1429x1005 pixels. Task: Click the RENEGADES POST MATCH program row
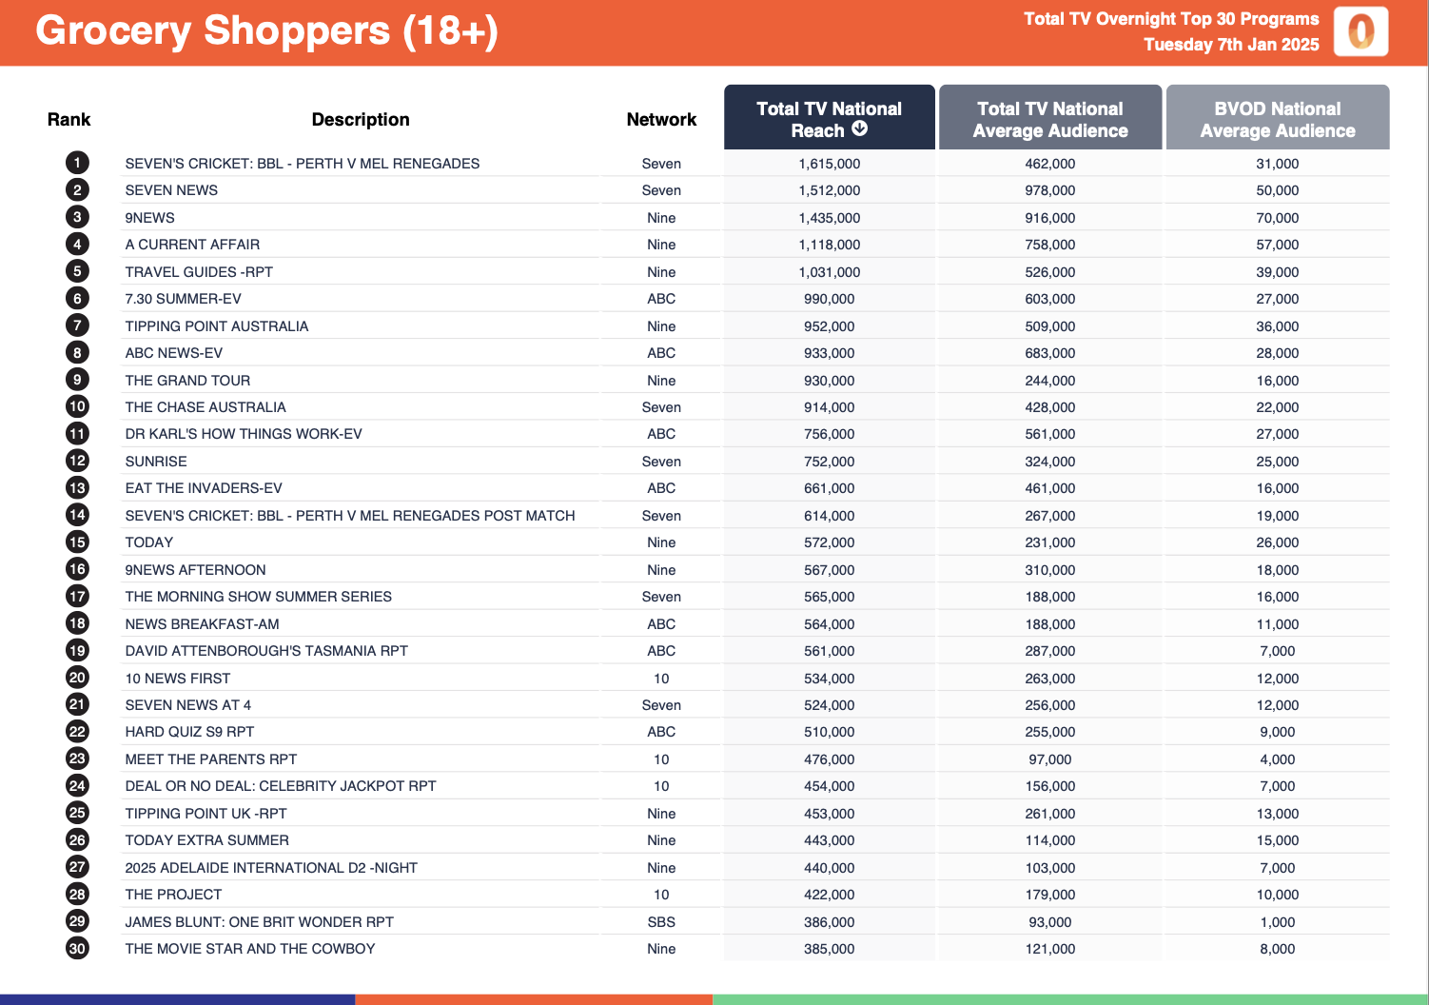[350, 516]
